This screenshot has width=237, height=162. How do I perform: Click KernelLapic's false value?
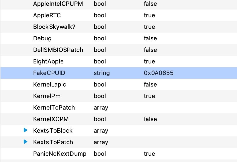coord(150,85)
